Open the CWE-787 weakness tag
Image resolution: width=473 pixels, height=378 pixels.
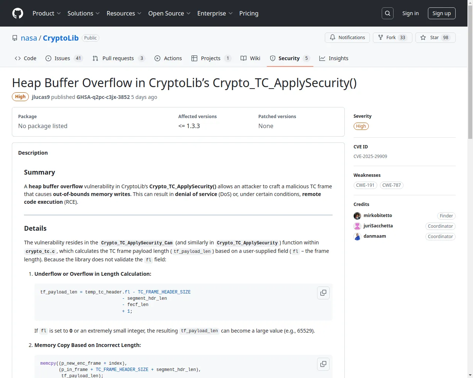392,185
